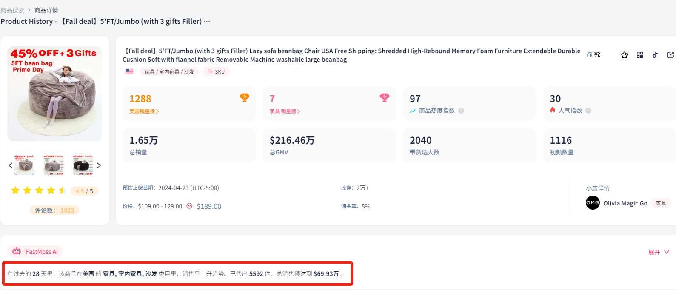This screenshot has height=290, width=676.
Task: Click the translate title icon
Action: pos(597,55)
